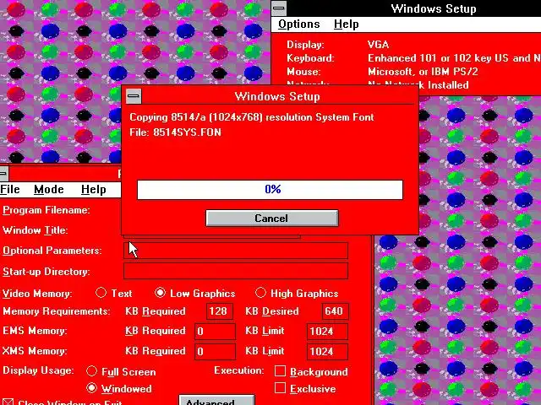541x405 pixels.
Task: Click EMS Memory KB Limit field
Action: coord(327,332)
